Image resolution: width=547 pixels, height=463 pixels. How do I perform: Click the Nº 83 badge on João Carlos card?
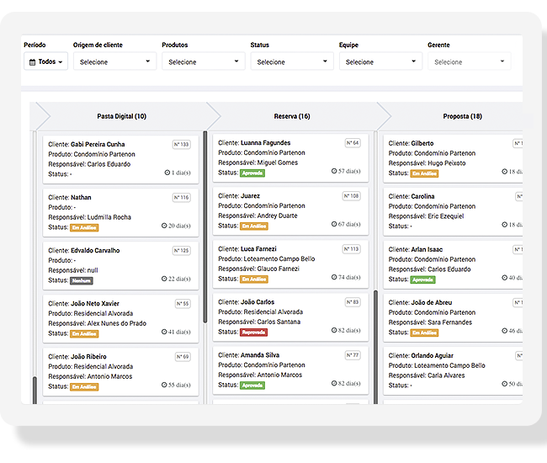point(351,302)
